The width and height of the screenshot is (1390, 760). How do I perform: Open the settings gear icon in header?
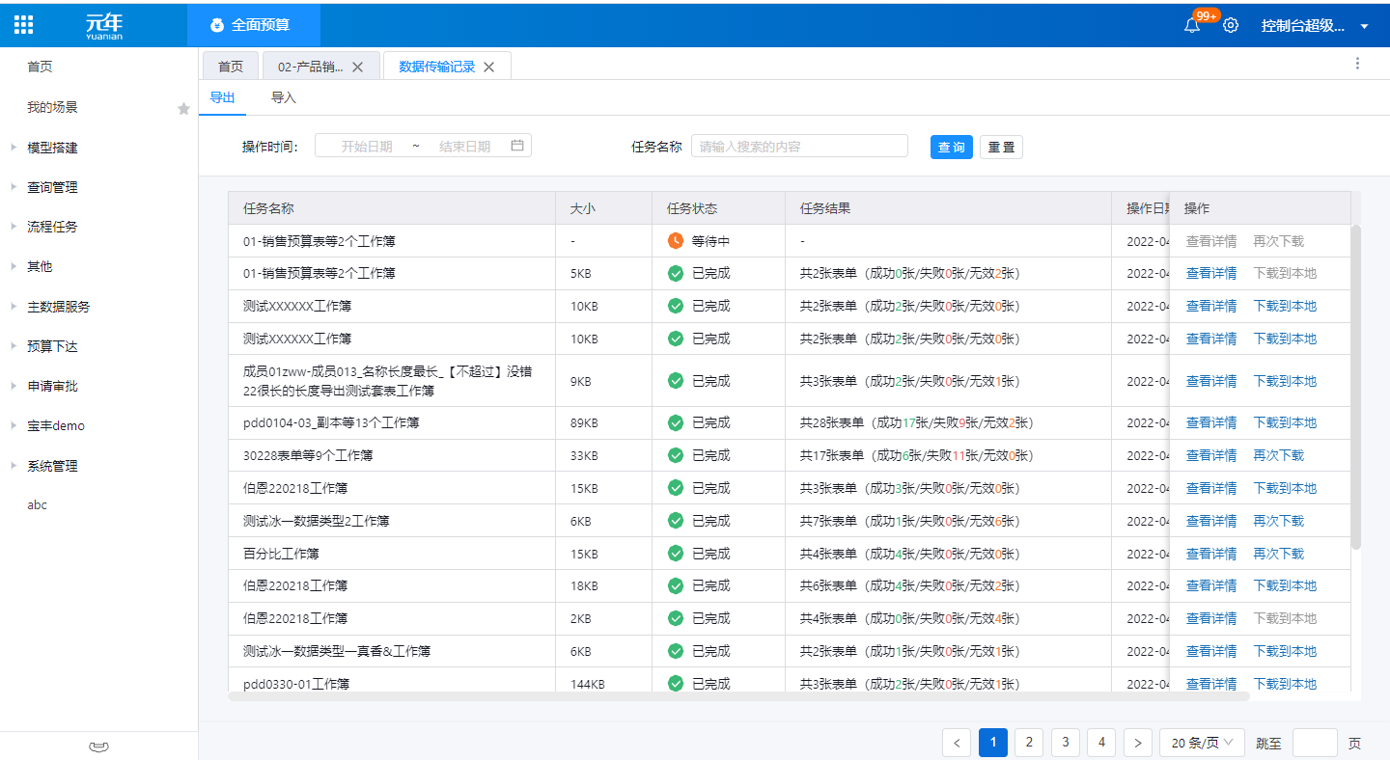point(1231,26)
